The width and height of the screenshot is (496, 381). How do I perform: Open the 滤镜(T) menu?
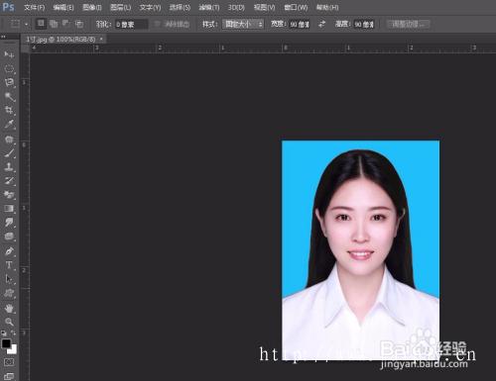pos(209,7)
